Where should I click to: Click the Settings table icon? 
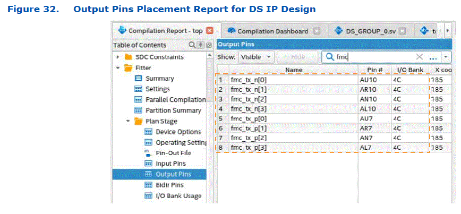(139, 89)
